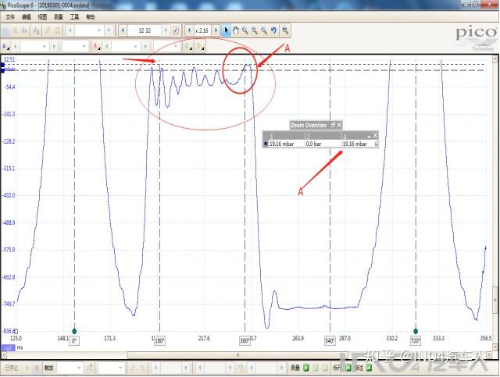
Task: Open channel C options button
Action: pos(188,47)
